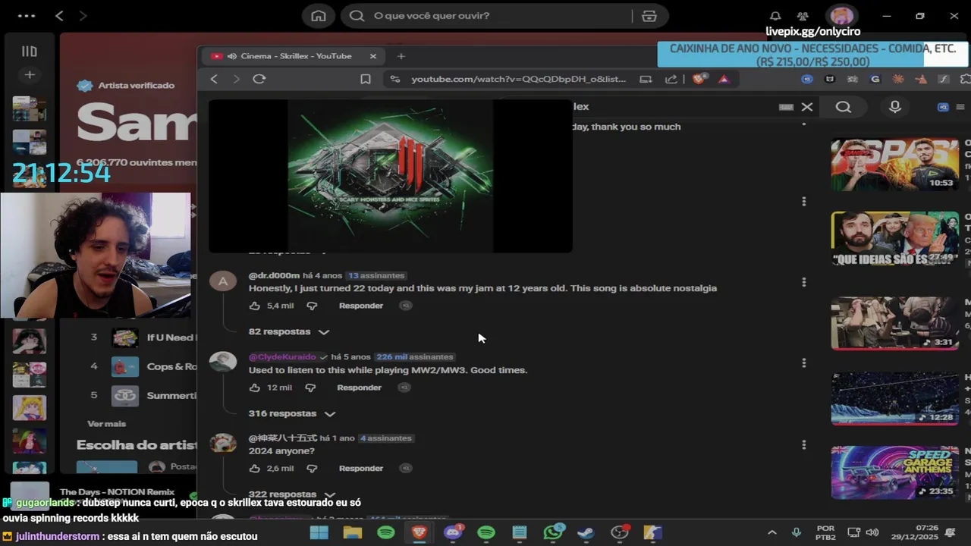Expand '82 respostas' replies
971x546 pixels.
pos(289,331)
